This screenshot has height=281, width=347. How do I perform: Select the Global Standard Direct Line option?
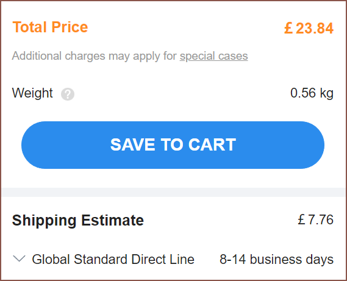(113, 259)
